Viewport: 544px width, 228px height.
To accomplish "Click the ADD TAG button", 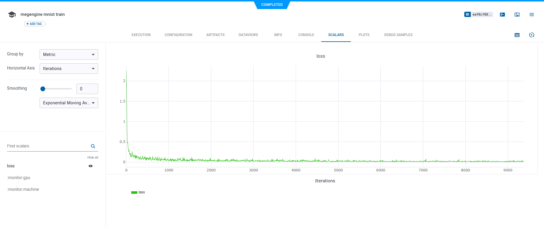I will click(35, 24).
